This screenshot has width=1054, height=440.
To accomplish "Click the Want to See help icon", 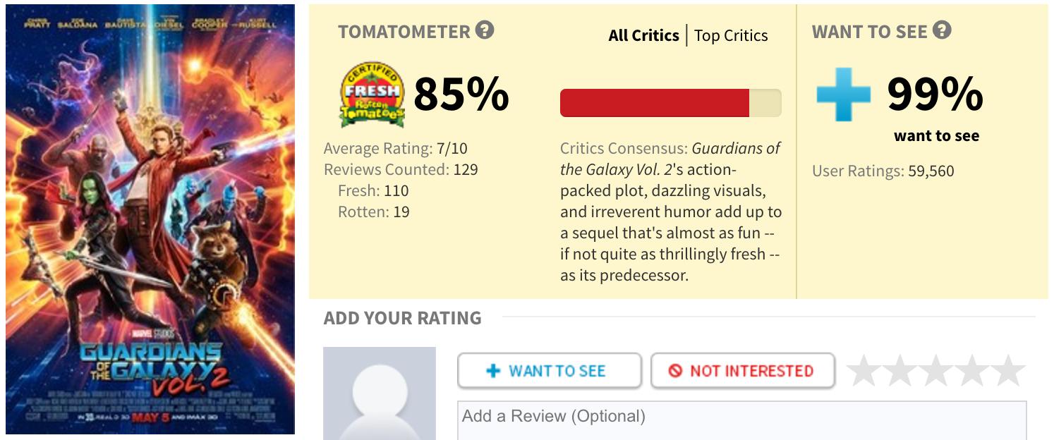I will pyautogui.click(x=942, y=30).
